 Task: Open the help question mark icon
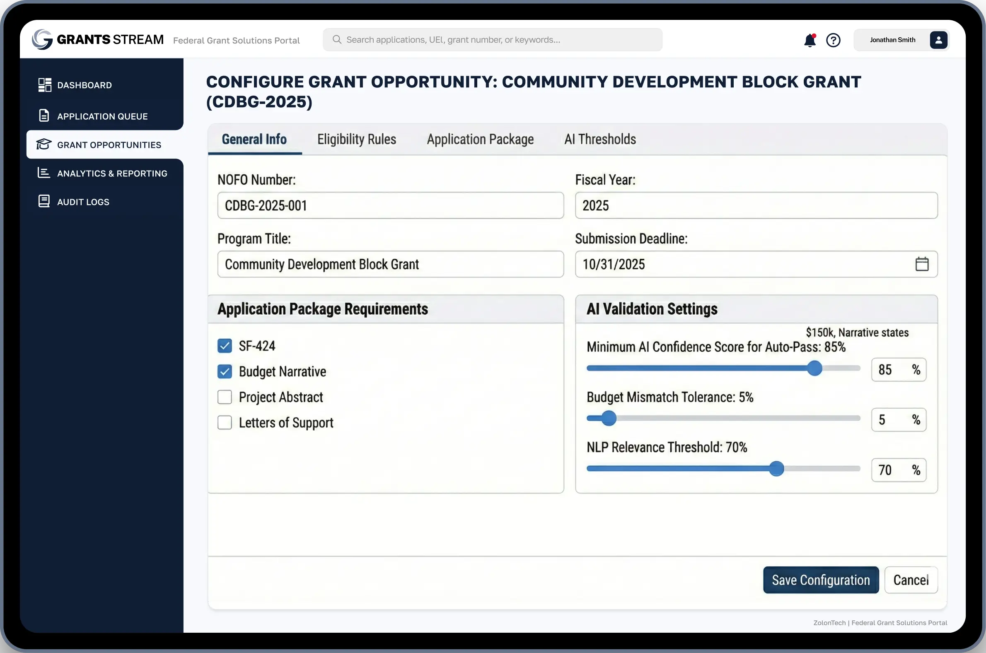[833, 41]
